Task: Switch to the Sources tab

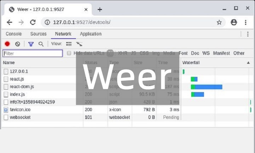Action: [38, 34]
